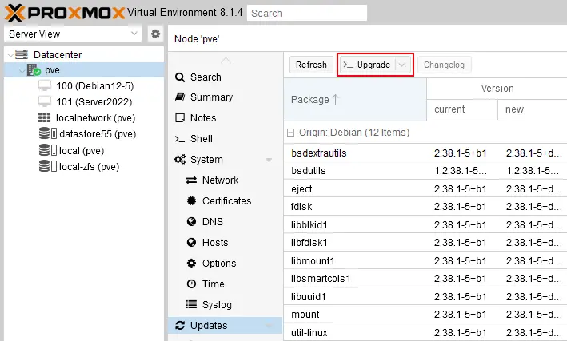Select the libblkid1 package row
This screenshot has width=567, height=341.
425,224
